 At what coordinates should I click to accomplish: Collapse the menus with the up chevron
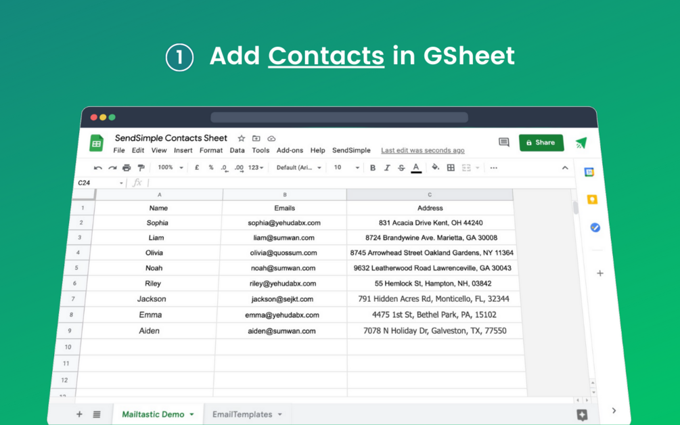pos(565,168)
